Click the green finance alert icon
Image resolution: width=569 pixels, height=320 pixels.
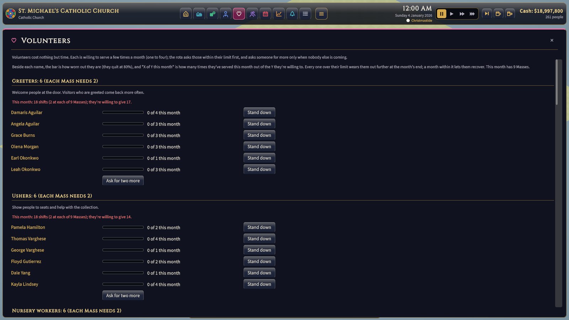(212, 14)
